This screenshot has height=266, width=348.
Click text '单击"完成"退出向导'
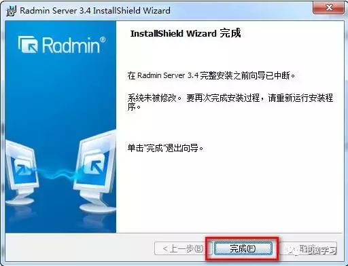[165, 148]
